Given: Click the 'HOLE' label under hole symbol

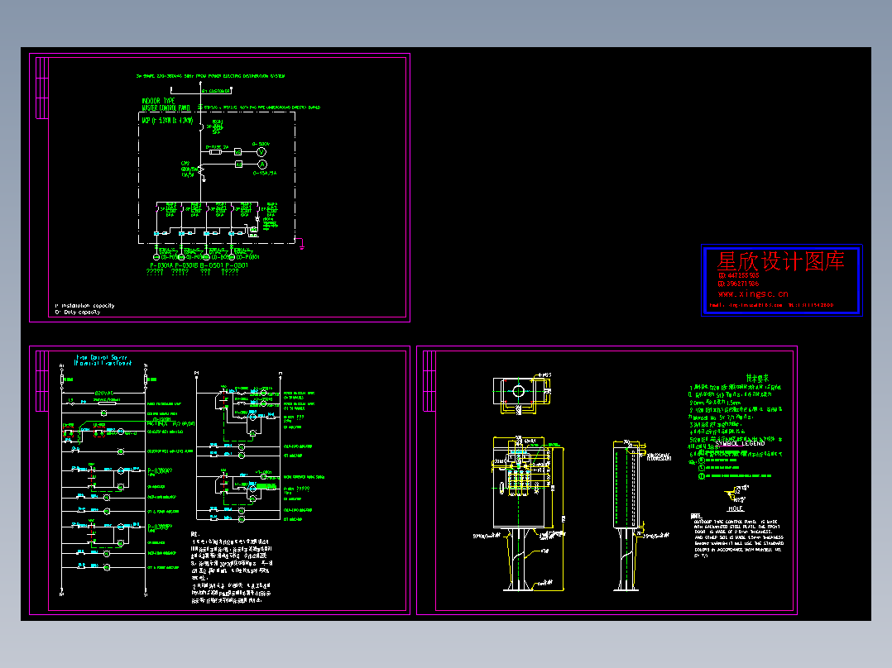Looking at the screenshot, I should point(736,508).
